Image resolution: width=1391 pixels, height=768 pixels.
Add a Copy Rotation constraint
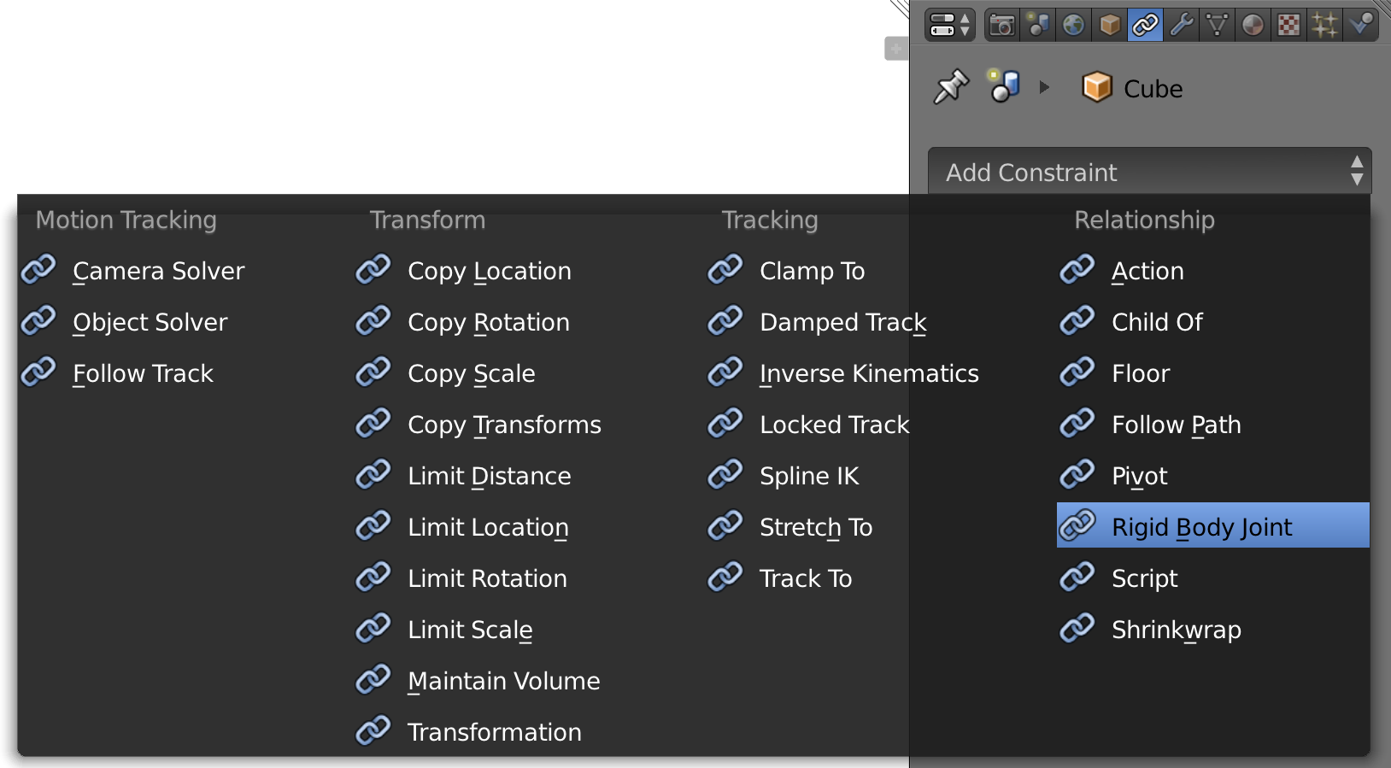[x=488, y=322]
